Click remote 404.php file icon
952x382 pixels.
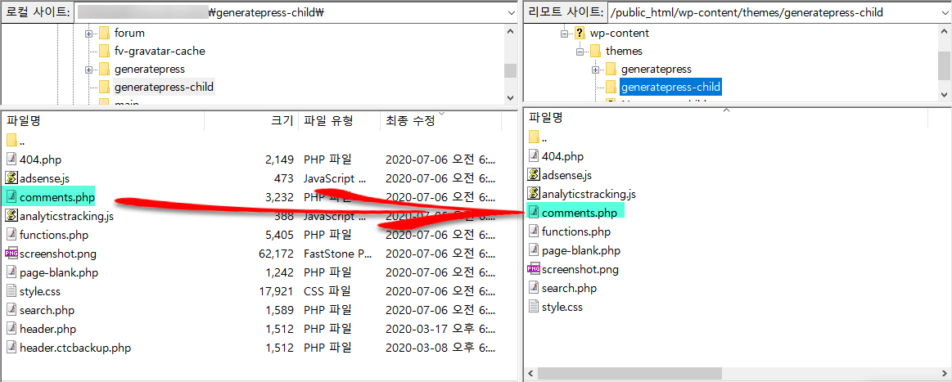pyautogui.click(x=534, y=156)
